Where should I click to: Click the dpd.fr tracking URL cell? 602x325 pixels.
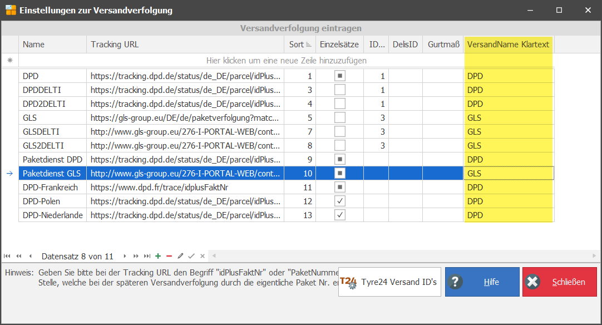pyautogui.click(x=185, y=188)
